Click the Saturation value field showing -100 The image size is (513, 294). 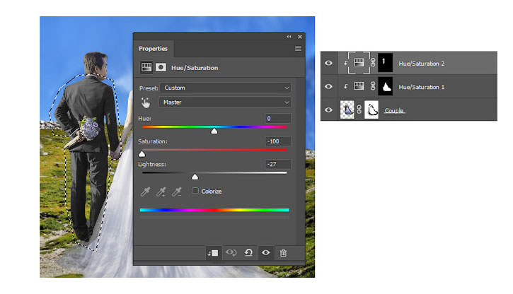click(278, 141)
